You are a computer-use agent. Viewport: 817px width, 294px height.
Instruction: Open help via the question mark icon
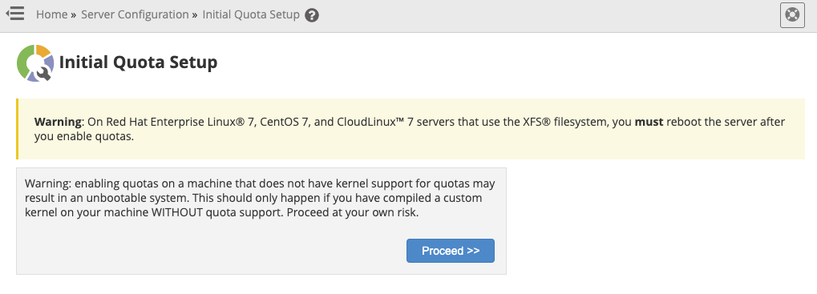tap(312, 15)
